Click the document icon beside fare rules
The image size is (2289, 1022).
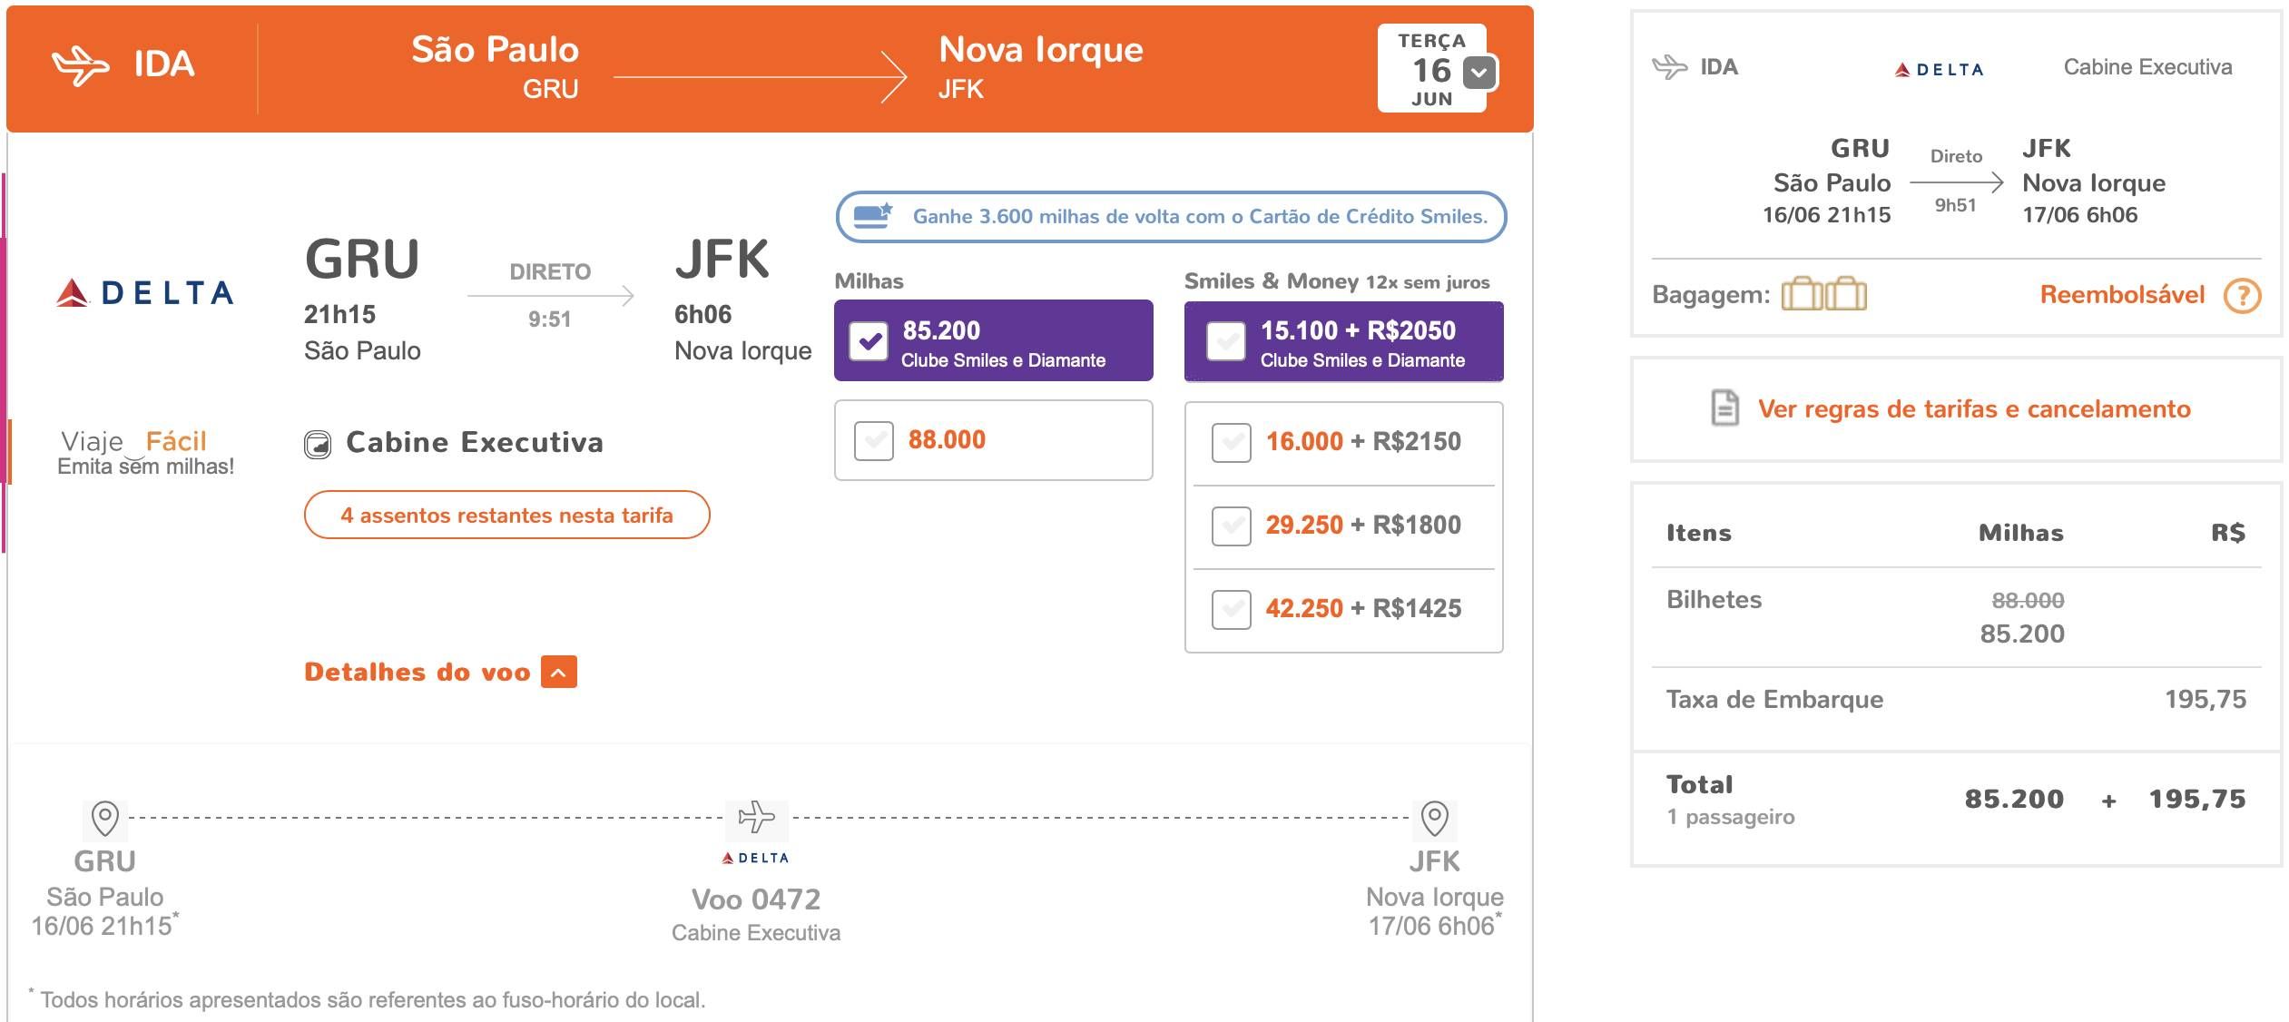tap(1724, 408)
